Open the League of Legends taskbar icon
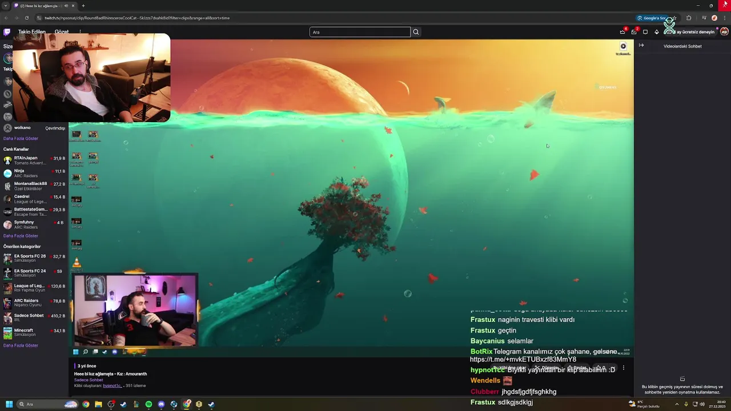731x411 pixels. (136, 404)
